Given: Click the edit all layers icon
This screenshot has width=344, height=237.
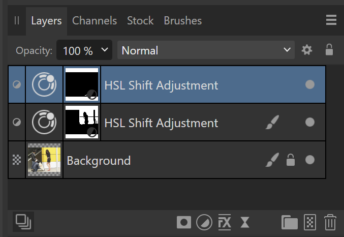Looking at the screenshot, I should [22, 222].
